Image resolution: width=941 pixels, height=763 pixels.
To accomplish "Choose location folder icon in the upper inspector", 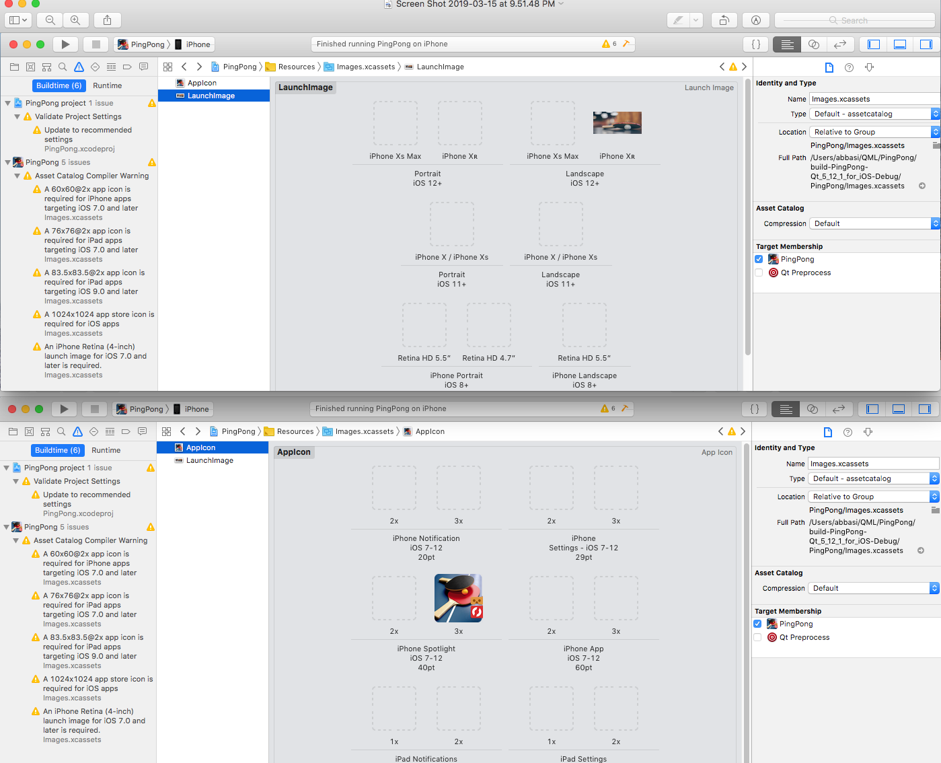I will pos(936,145).
